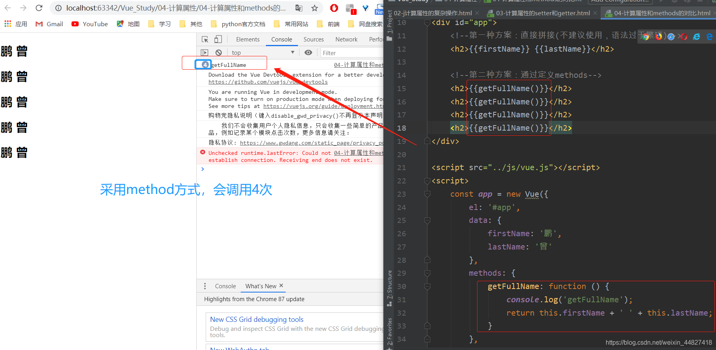
Task: Go forward in Chrome browser
Action: tap(23, 8)
